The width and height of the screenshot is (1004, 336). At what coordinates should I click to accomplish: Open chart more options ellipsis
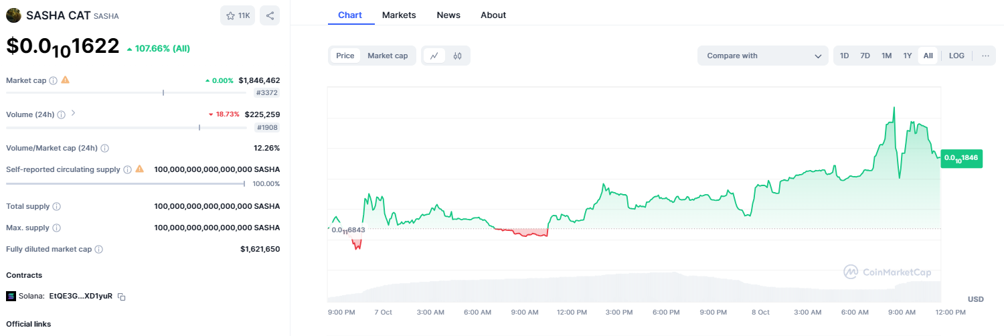tap(985, 56)
